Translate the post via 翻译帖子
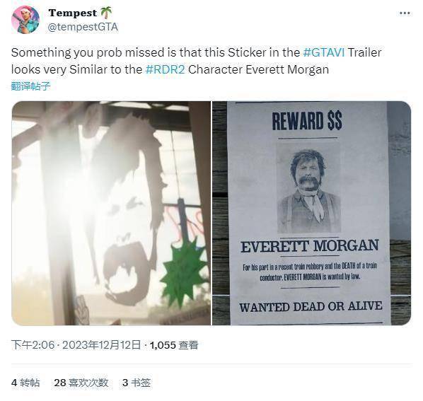This screenshot has width=423, height=401. click(x=30, y=86)
